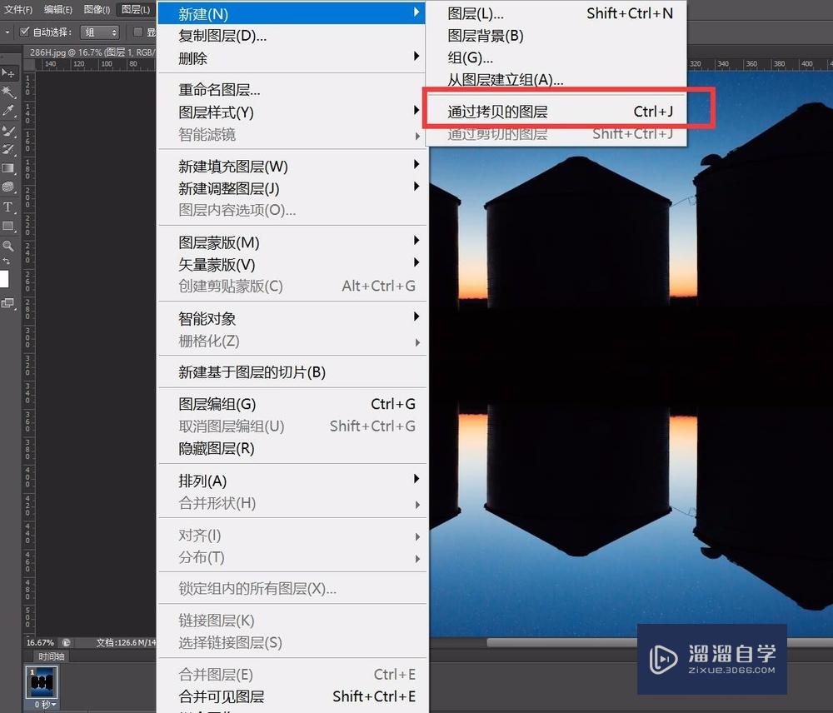Choose 图层编组(G) menu entry
Viewport: 833px width, 713px height.
pyautogui.click(x=291, y=404)
